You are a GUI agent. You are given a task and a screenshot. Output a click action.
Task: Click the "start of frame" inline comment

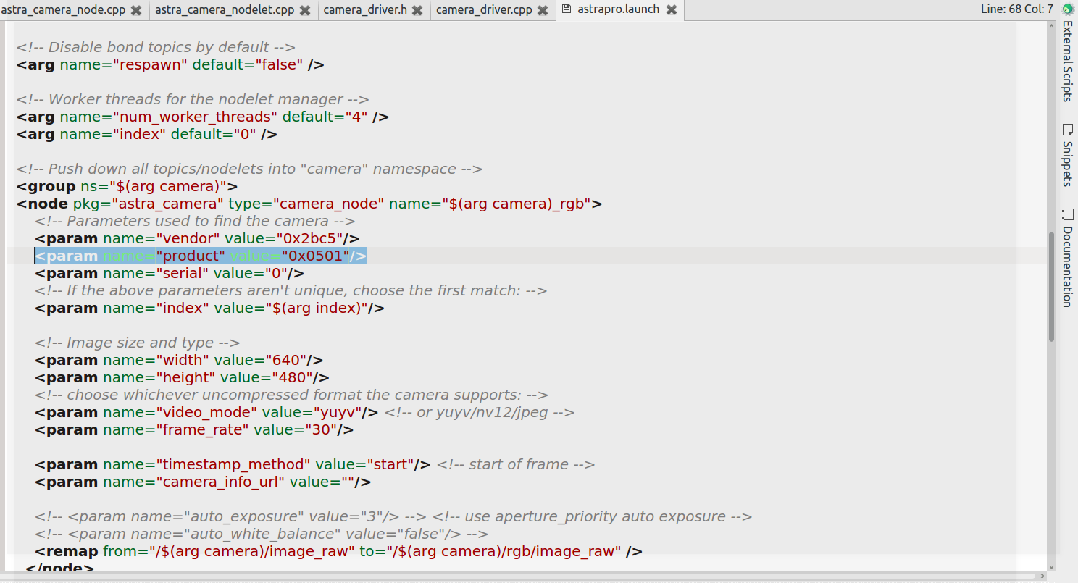(516, 464)
